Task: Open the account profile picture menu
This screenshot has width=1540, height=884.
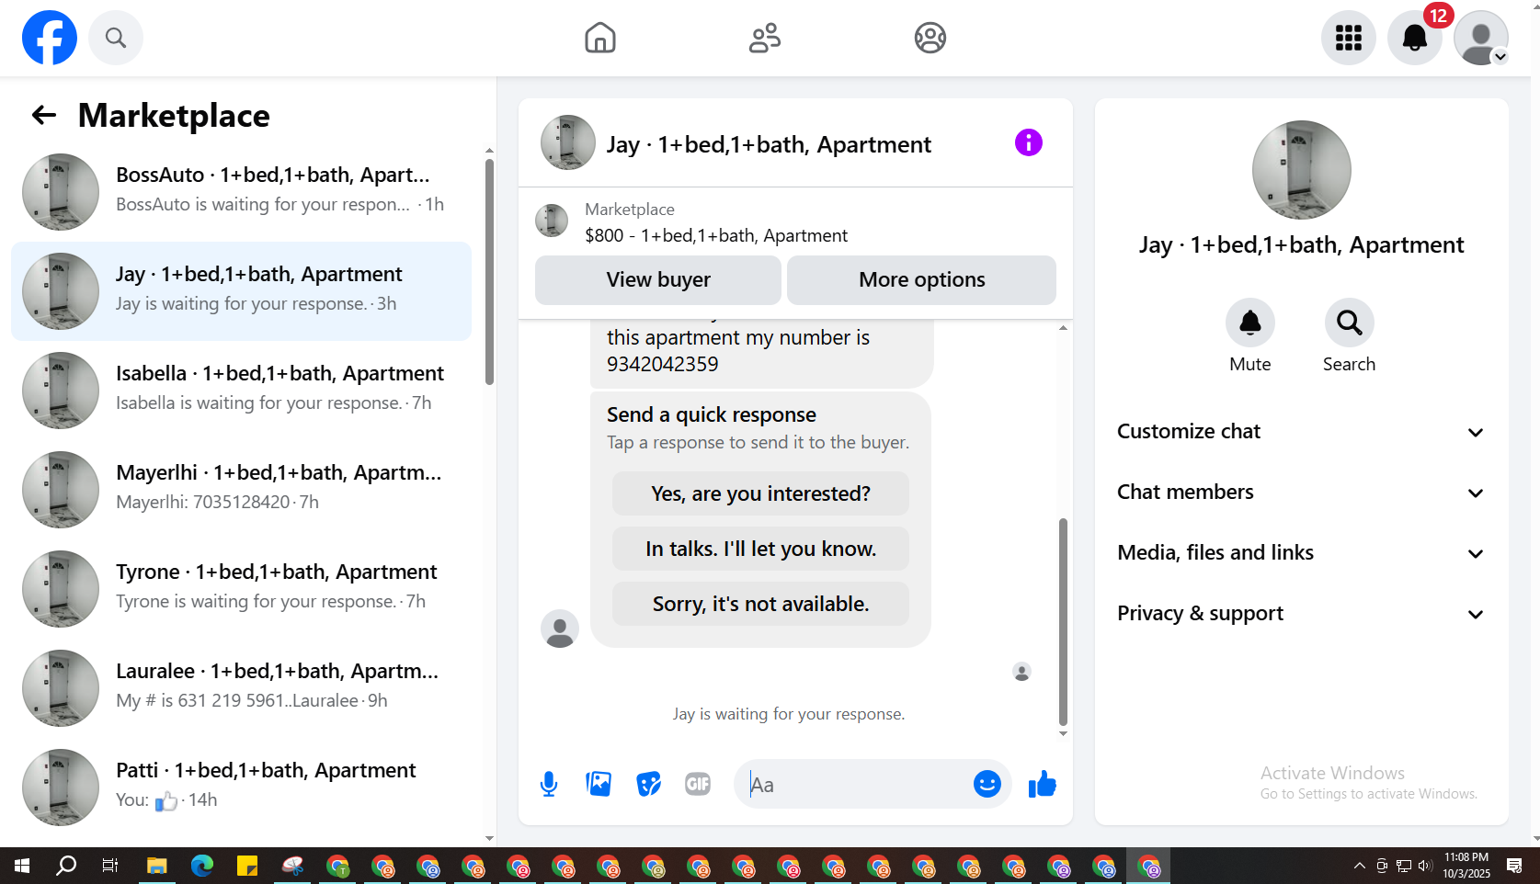Action: click(x=1481, y=38)
